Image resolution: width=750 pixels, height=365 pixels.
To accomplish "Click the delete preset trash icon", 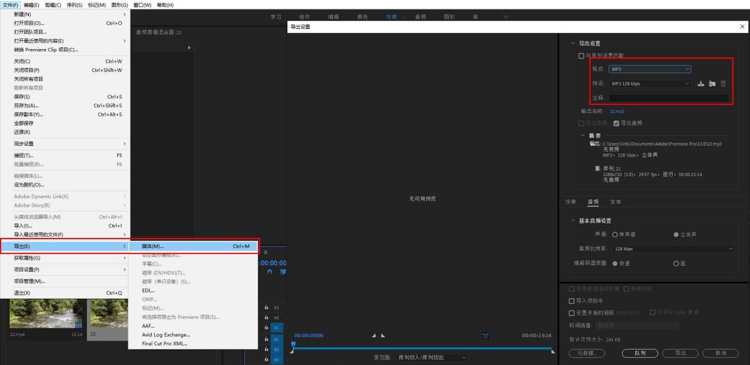I will click(x=723, y=83).
